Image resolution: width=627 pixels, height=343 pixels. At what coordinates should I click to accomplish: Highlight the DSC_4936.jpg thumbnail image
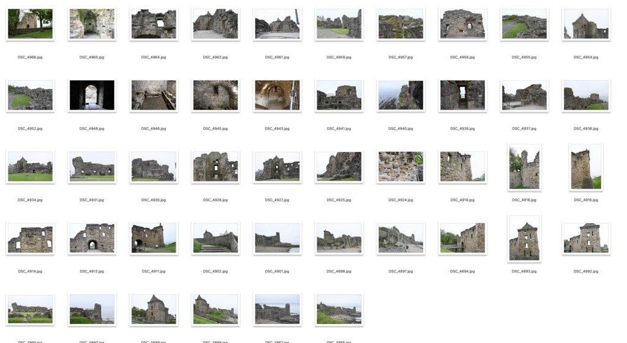[586, 95]
